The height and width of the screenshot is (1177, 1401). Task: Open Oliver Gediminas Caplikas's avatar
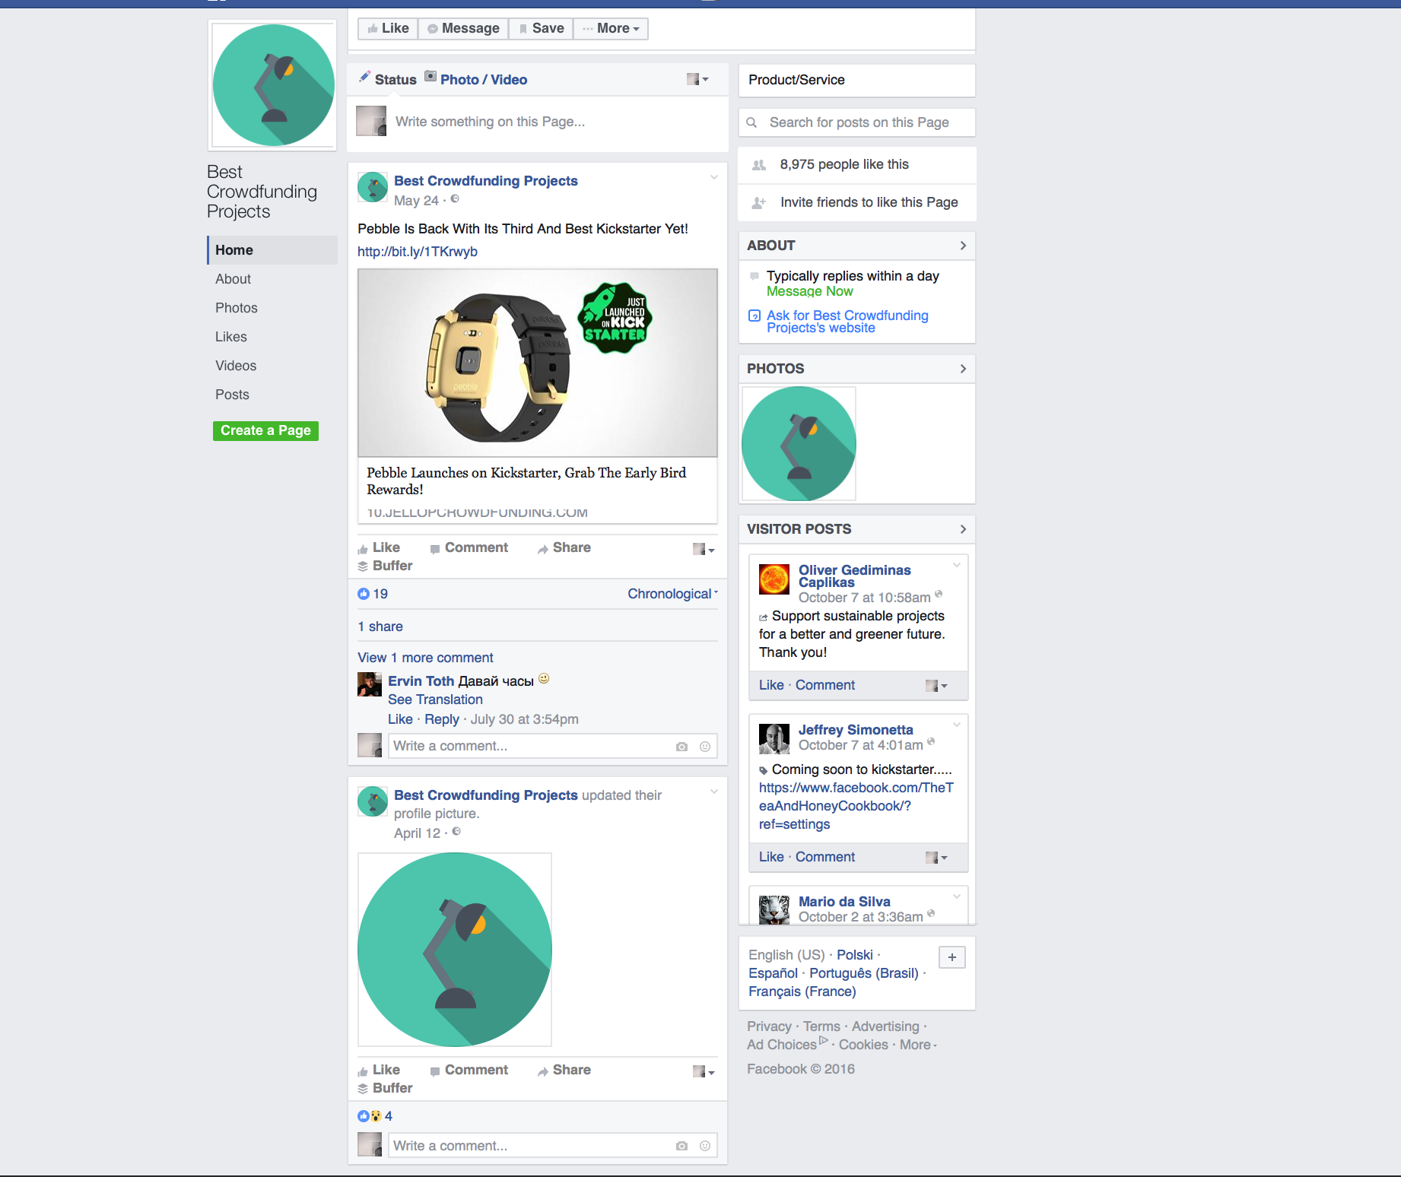pyautogui.click(x=774, y=579)
